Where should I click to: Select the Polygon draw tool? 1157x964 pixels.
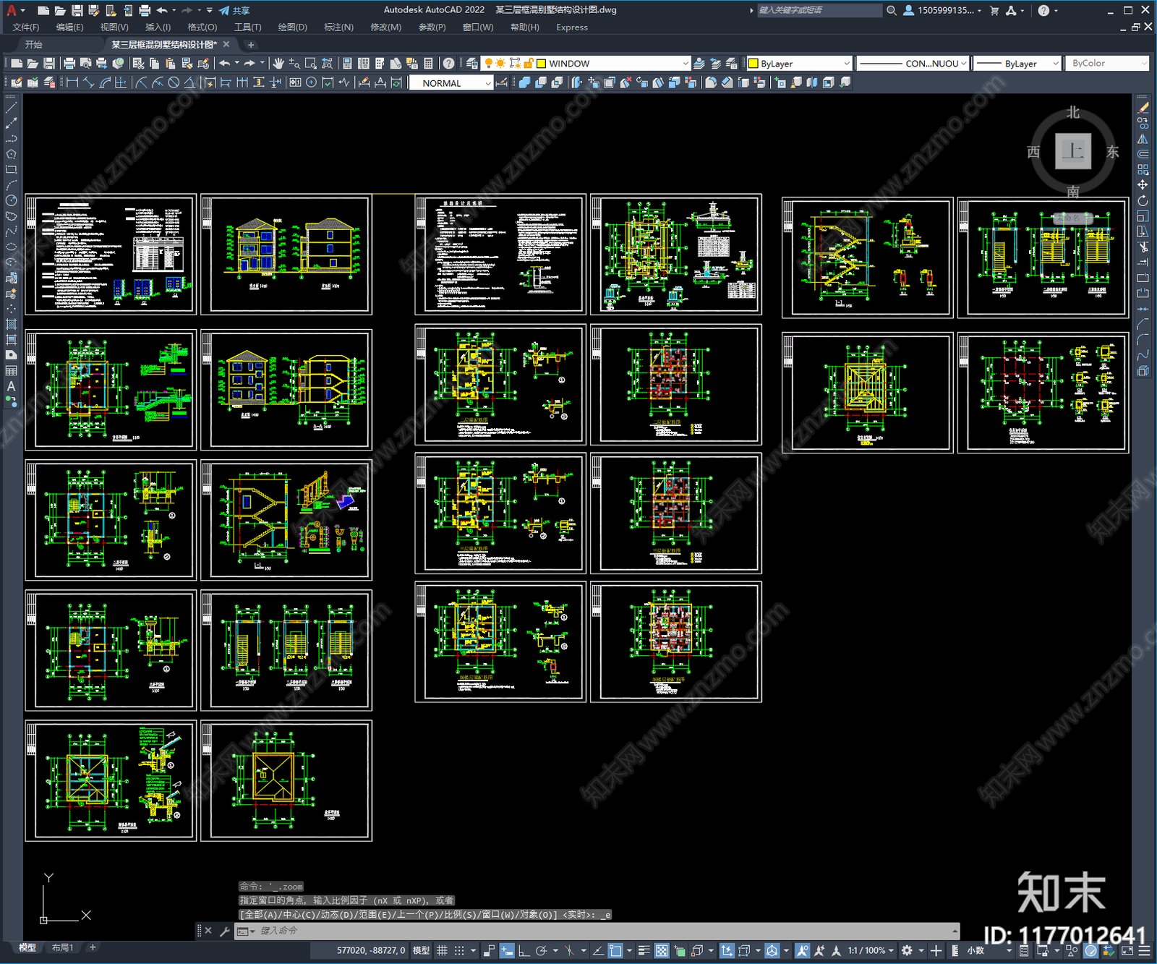click(11, 154)
